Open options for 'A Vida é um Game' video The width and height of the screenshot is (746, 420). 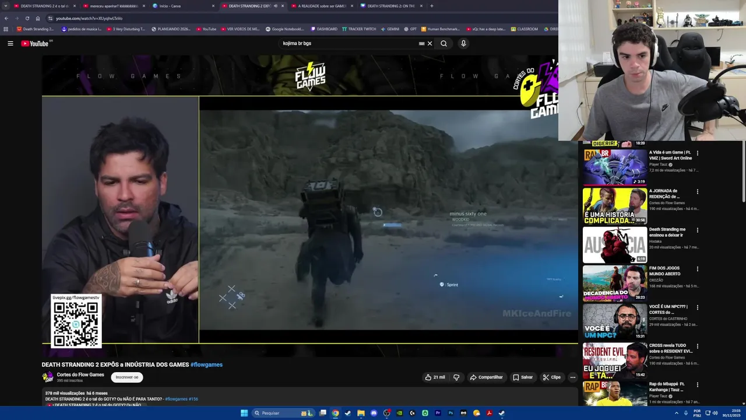click(697, 153)
